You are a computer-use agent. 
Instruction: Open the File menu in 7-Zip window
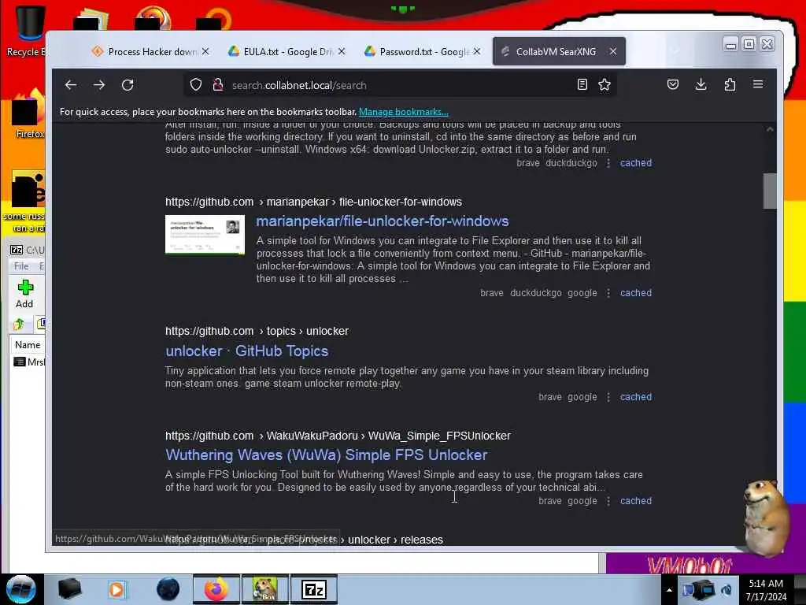pyautogui.click(x=21, y=266)
